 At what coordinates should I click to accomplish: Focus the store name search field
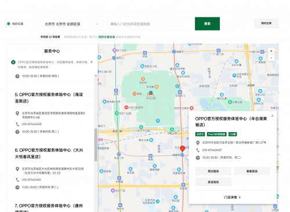(x=149, y=24)
